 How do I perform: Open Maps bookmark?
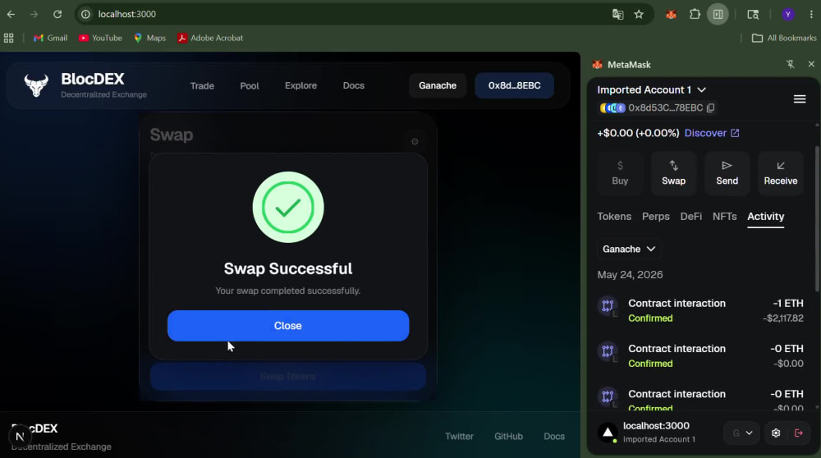click(149, 38)
